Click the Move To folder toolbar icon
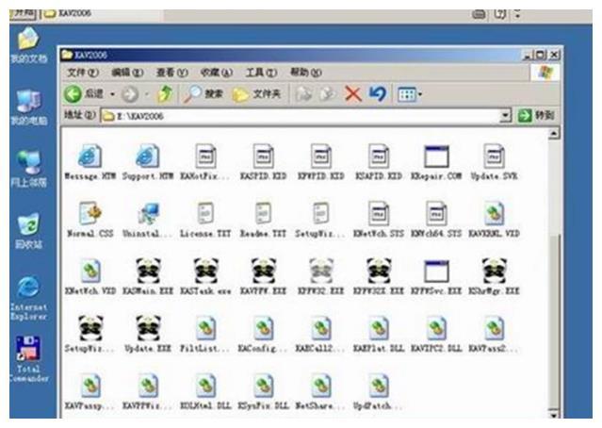 coord(304,93)
